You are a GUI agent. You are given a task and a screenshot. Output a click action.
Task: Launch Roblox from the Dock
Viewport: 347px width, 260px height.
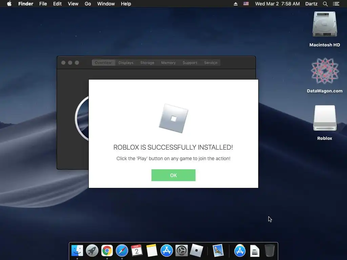196,251
